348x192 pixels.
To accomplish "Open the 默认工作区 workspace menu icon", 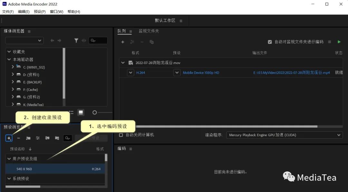I will [x=181, y=21].
